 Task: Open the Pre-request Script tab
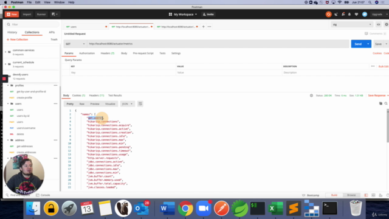coord(143,54)
